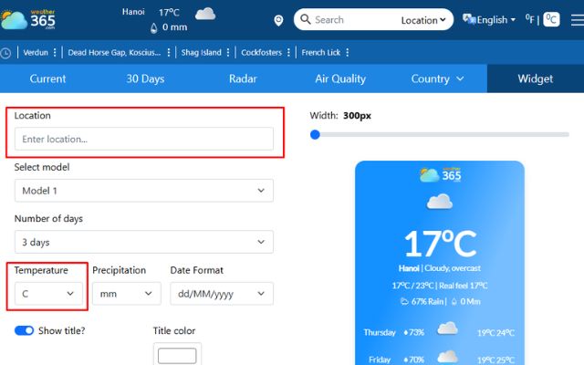
Task: Toggle the Show title switch
Action: [x=25, y=330]
